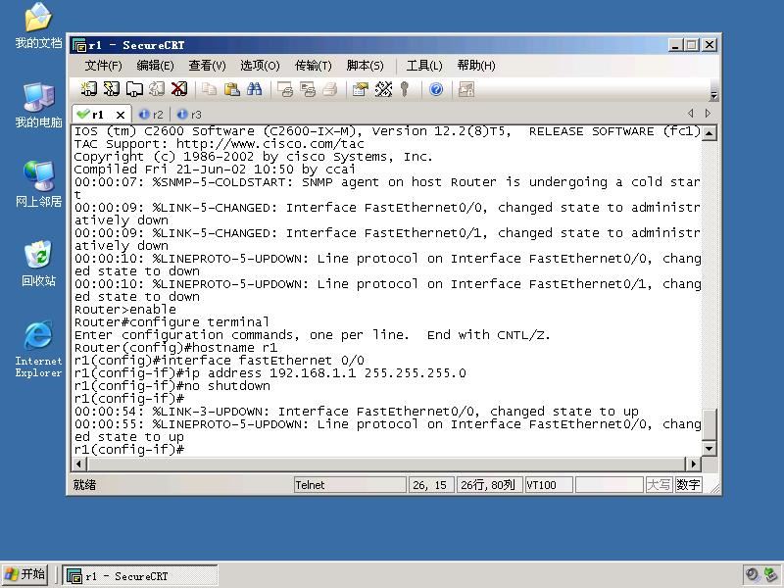
Task: Open 网上邻居 desktop icon
Action: (x=38, y=184)
